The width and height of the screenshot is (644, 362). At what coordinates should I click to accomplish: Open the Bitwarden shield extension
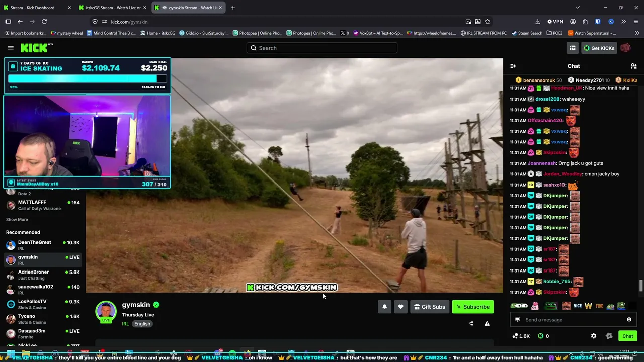click(598, 22)
